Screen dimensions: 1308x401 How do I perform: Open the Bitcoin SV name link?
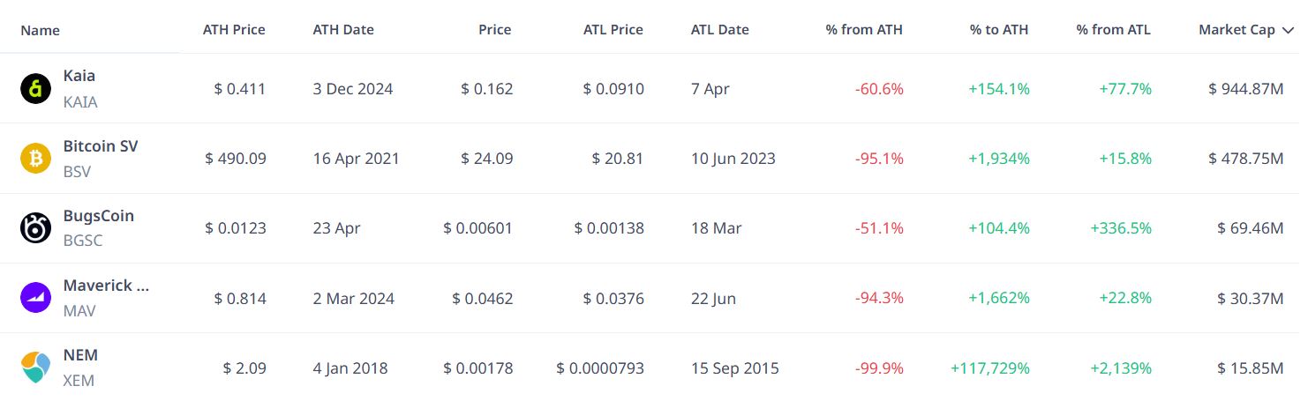tap(101, 146)
